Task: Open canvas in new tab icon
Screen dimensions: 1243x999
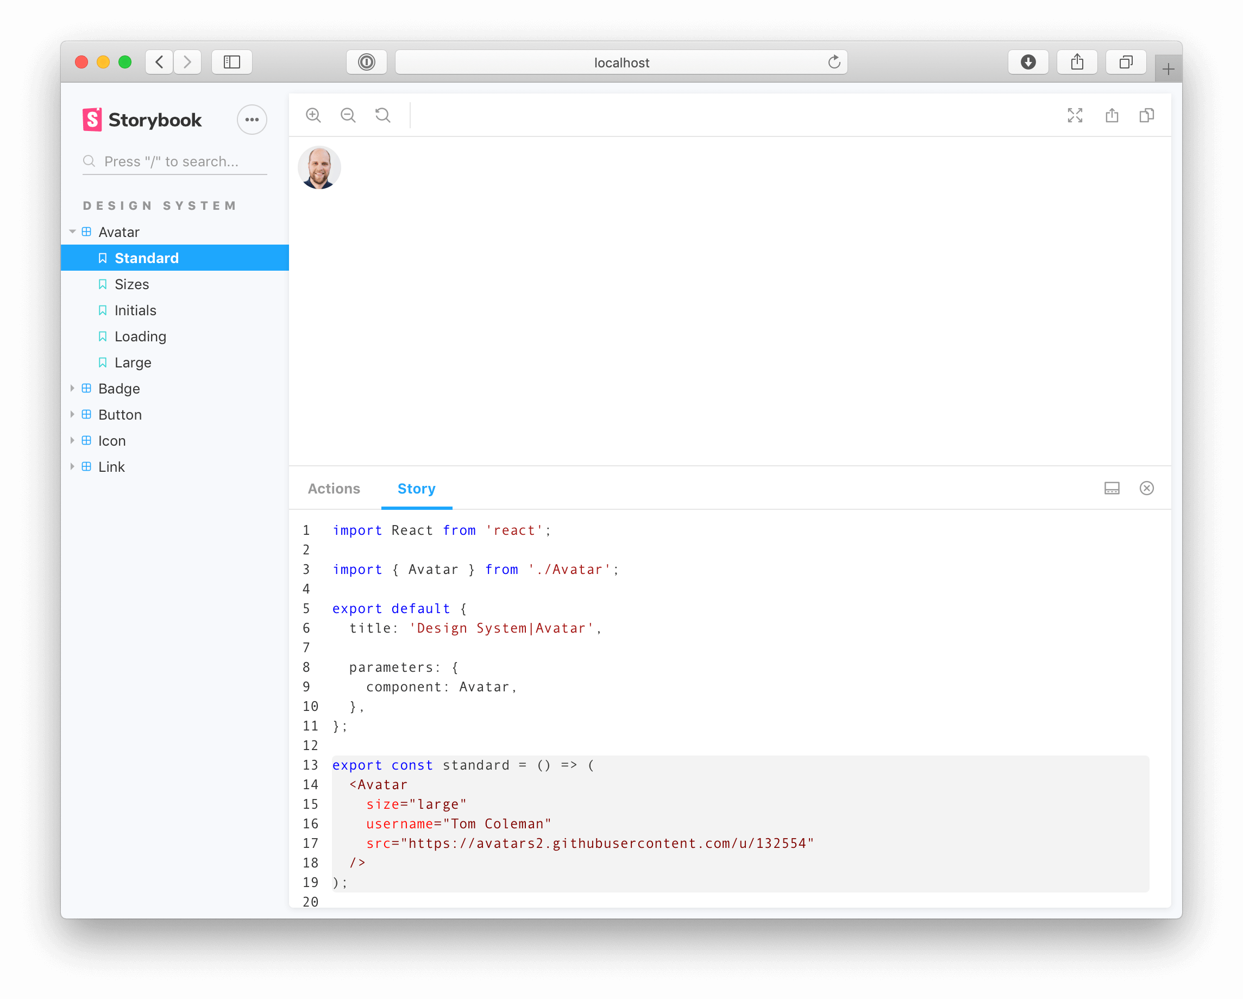Action: coord(1112,115)
